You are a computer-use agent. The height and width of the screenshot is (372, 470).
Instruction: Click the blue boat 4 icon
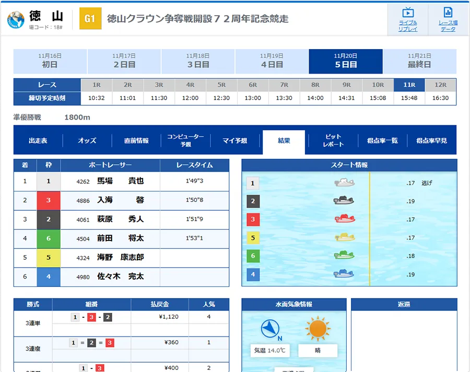pyautogui.click(x=344, y=273)
